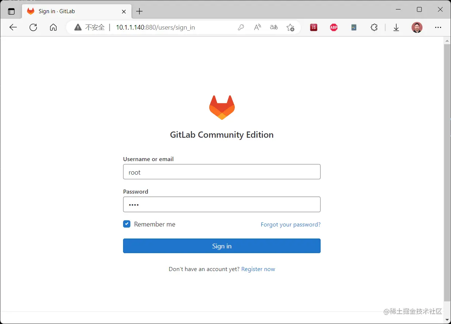The image size is (451, 324).
Task: Click the Home button
Action: [53, 27]
